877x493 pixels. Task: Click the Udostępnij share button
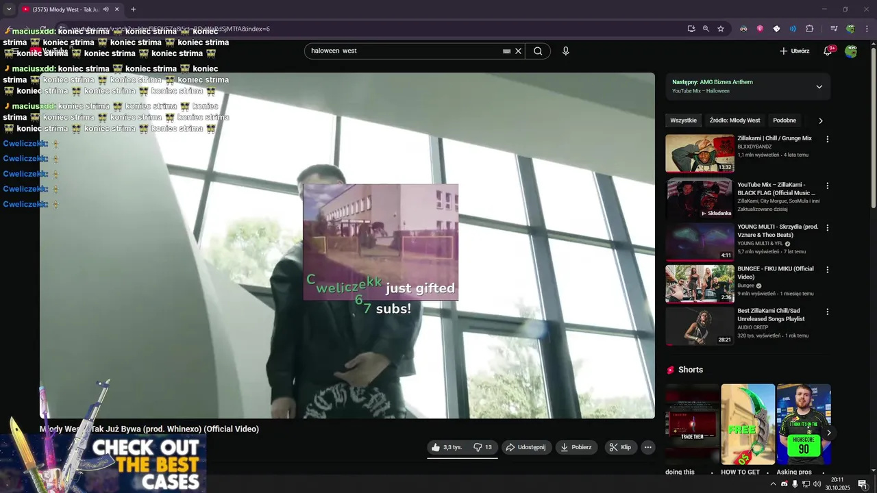pyautogui.click(x=526, y=447)
